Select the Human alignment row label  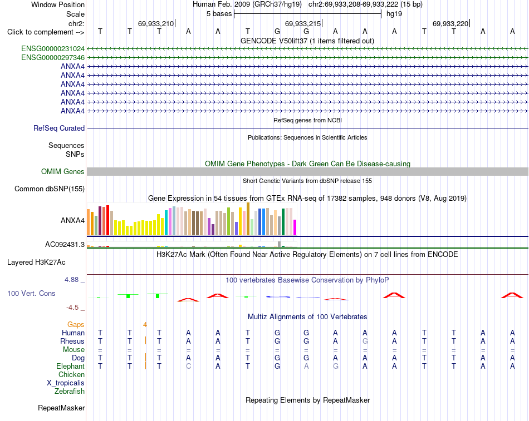[x=73, y=333]
